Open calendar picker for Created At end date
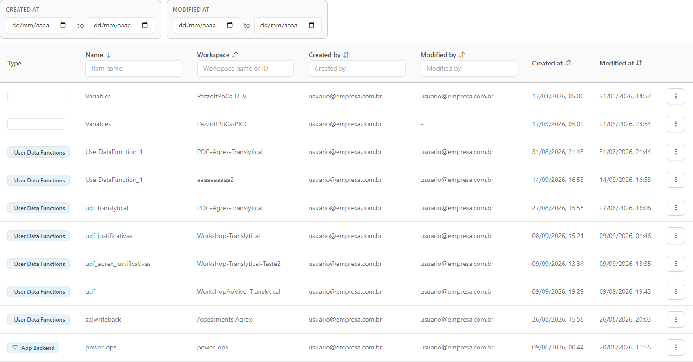The width and height of the screenshot is (693, 362). click(x=145, y=25)
